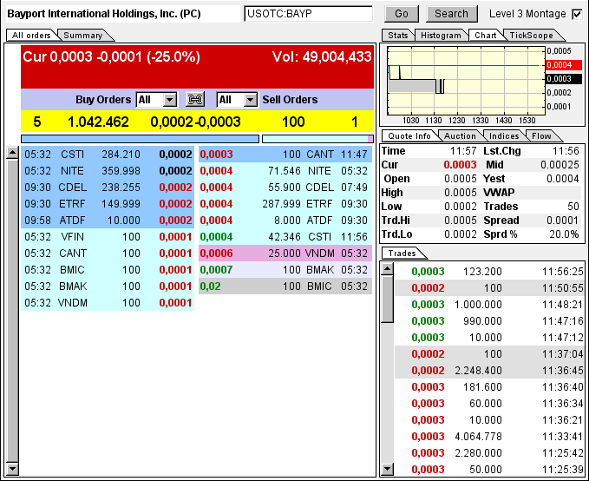Switch to the Summary tab
This screenshot has height=481, width=589.
[83, 36]
